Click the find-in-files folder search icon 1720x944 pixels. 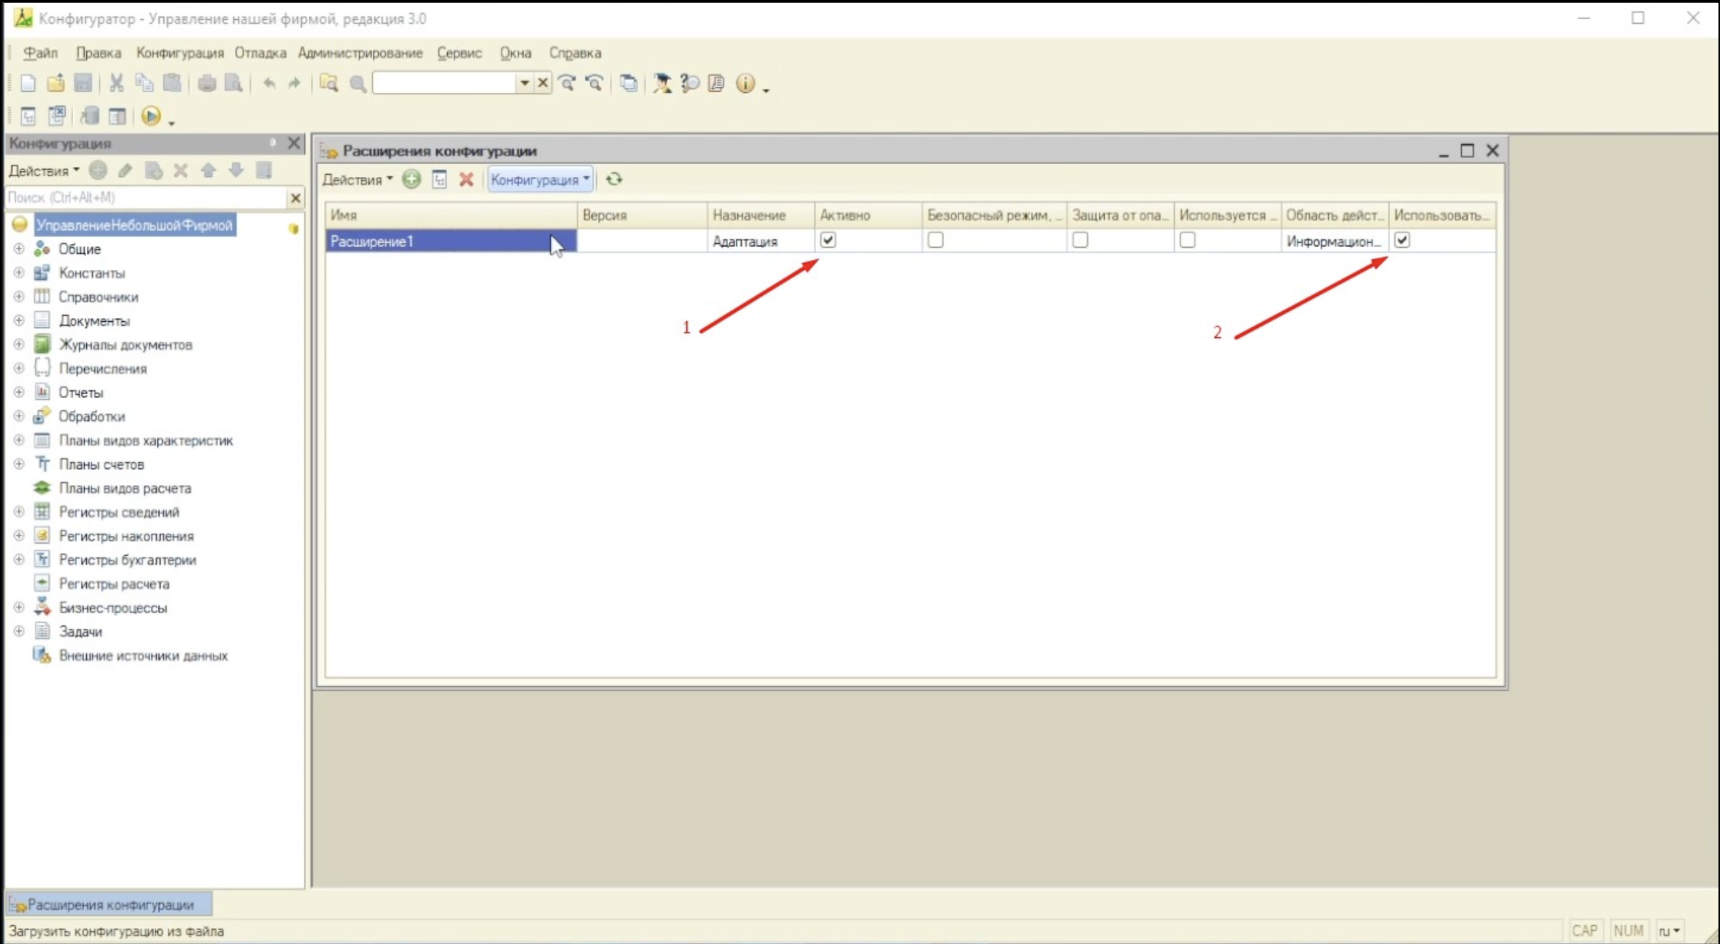[329, 83]
